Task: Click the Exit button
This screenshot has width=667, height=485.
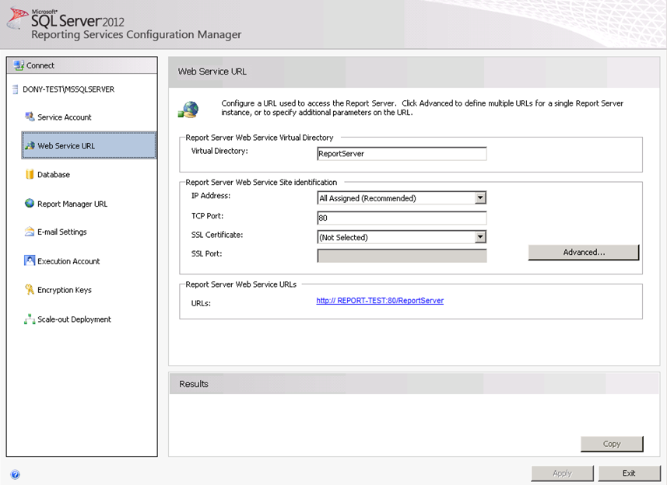Action: 628,473
